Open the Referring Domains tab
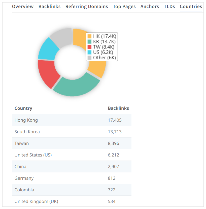This screenshot has width=206, height=209. [87, 7]
